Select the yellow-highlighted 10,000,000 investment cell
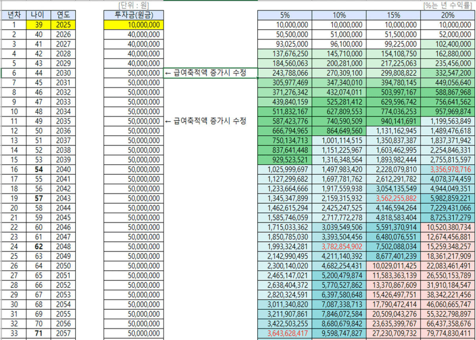The width and height of the screenshot is (476, 340). (134, 25)
